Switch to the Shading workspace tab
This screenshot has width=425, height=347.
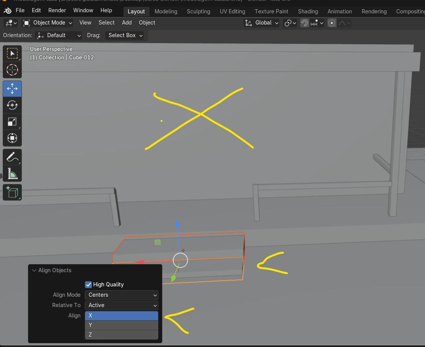click(x=308, y=12)
